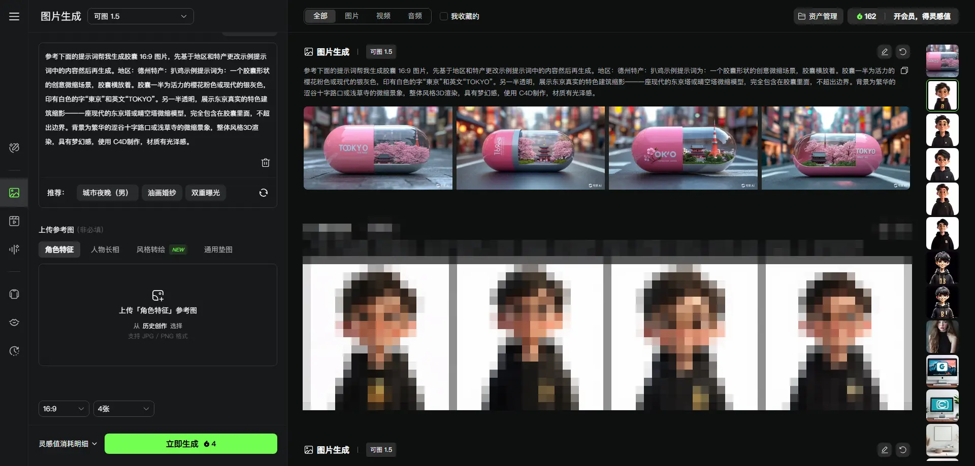
Task: Select the 通用垫图 reference tab
Action: 218,249
